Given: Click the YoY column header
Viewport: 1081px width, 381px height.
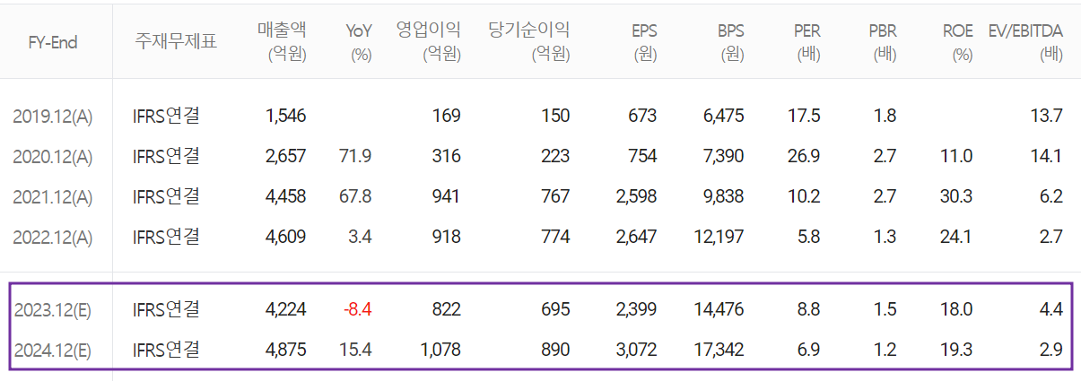Looking at the screenshot, I should (x=359, y=41).
